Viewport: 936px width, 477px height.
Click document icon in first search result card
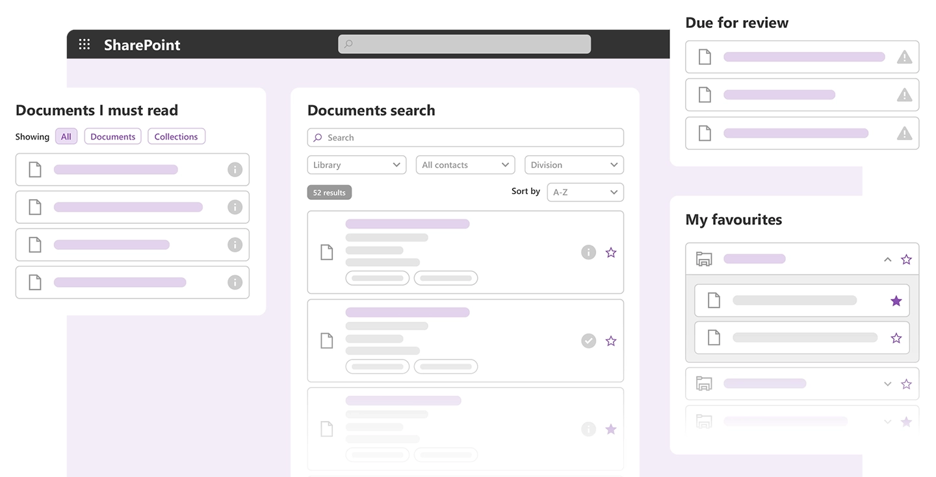coord(327,252)
